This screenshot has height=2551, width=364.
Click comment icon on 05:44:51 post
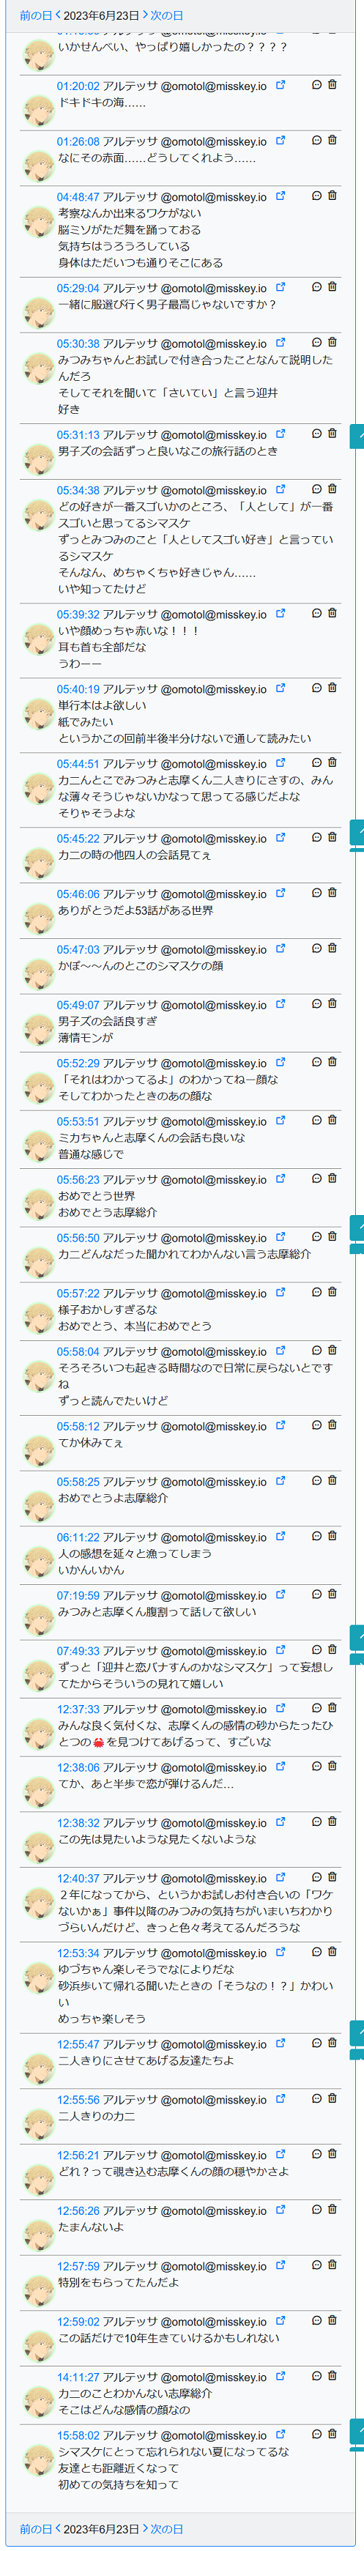316,762
